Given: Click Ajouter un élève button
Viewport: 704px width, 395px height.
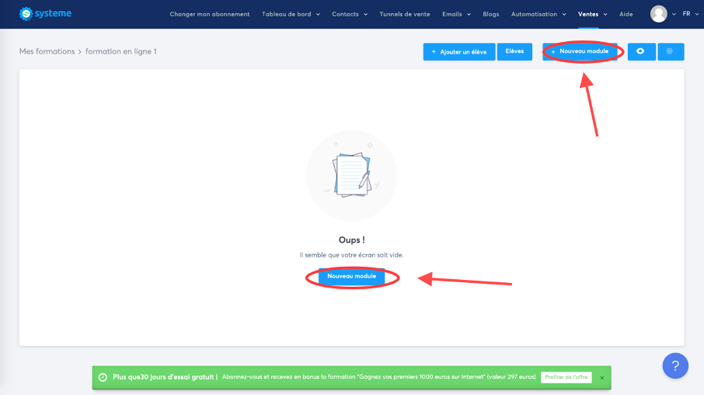Looking at the screenshot, I should [x=459, y=51].
